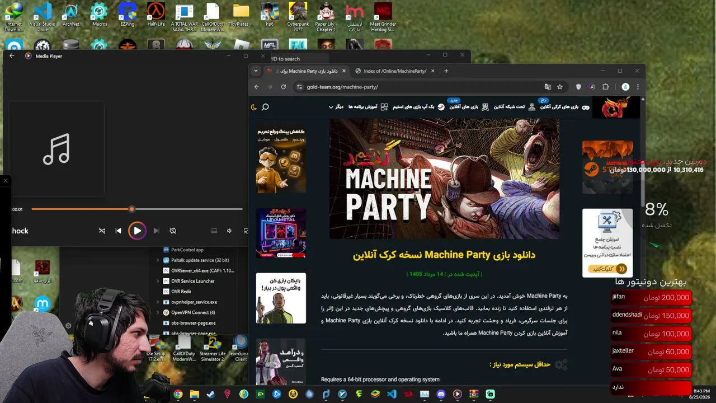Viewport: 716px width, 403px height.
Task: Open the Cyberpunk 2077 desktop icon
Action: (298, 17)
